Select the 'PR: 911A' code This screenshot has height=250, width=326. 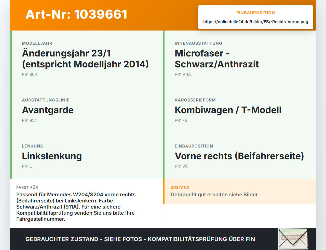click(x=183, y=75)
